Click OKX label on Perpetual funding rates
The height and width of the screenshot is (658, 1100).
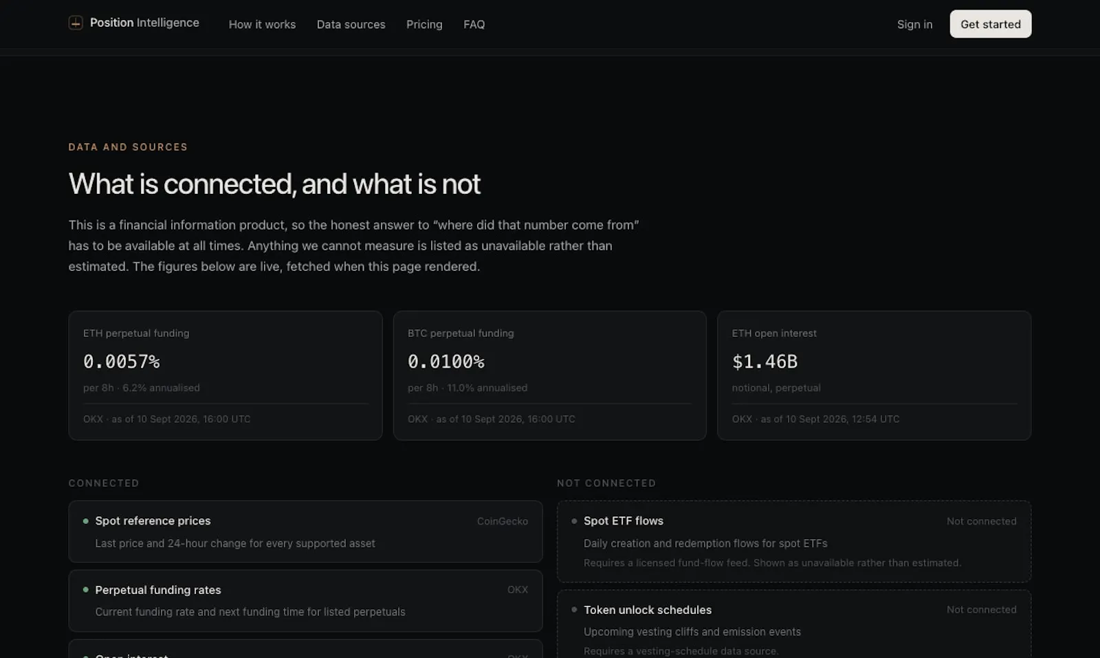click(518, 590)
